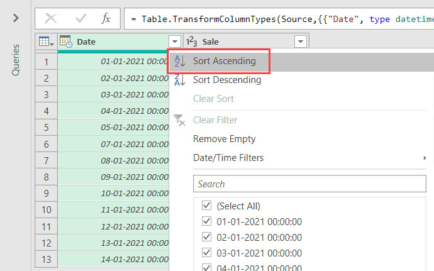The width and height of the screenshot is (434, 271).
Task: Select Remove Empty option
Action: (x=224, y=139)
